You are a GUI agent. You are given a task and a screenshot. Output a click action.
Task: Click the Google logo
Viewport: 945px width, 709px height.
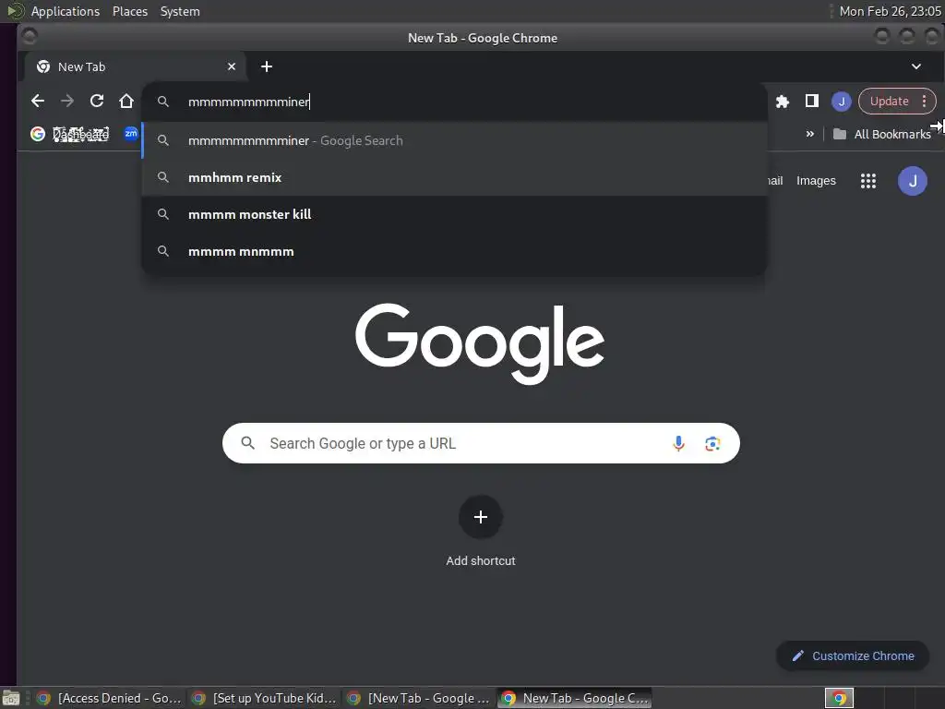[x=480, y=343]
